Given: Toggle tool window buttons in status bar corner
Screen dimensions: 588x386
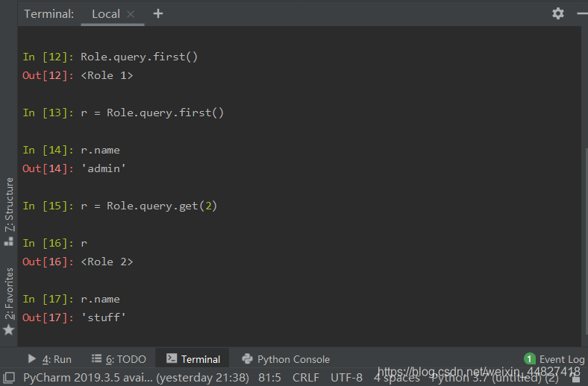Looking at the screenshot, I should click(x=9, y=377).
